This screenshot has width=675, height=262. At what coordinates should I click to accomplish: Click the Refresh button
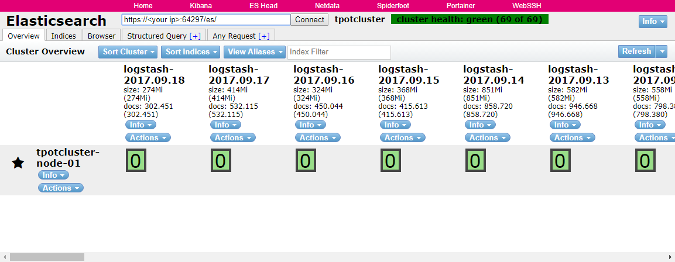(636, 51)
